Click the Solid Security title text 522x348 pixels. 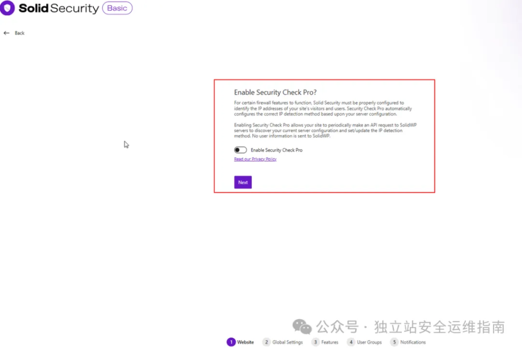click(x=59, y=8)
